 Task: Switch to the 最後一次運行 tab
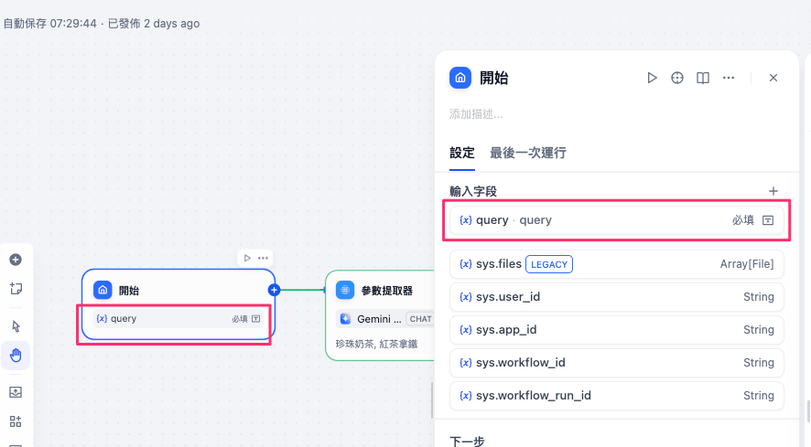[x=527, y=153]
